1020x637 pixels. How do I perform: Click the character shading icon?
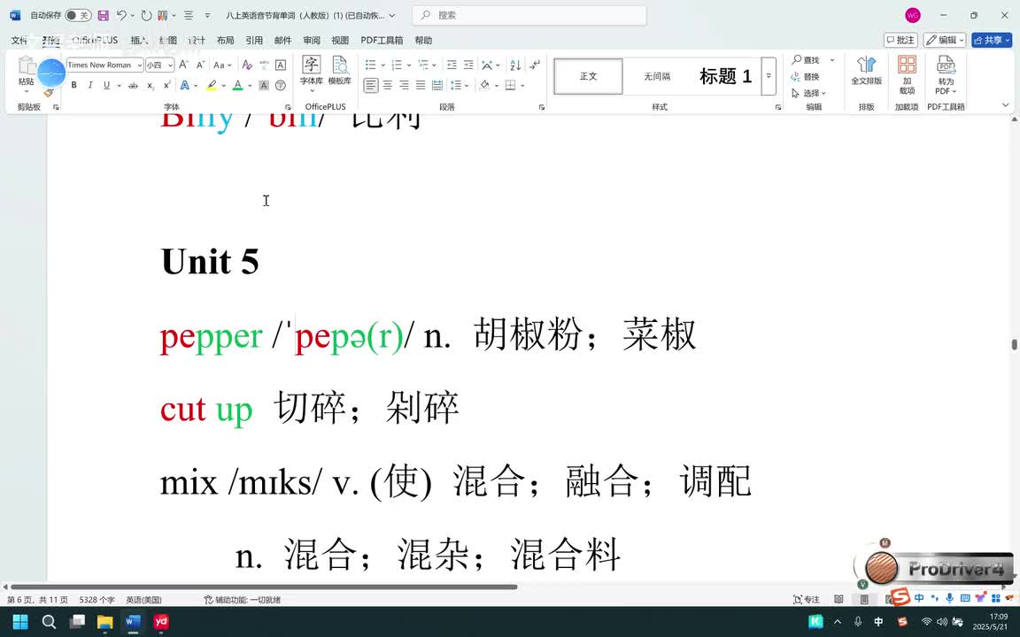(x=264, y=85)
